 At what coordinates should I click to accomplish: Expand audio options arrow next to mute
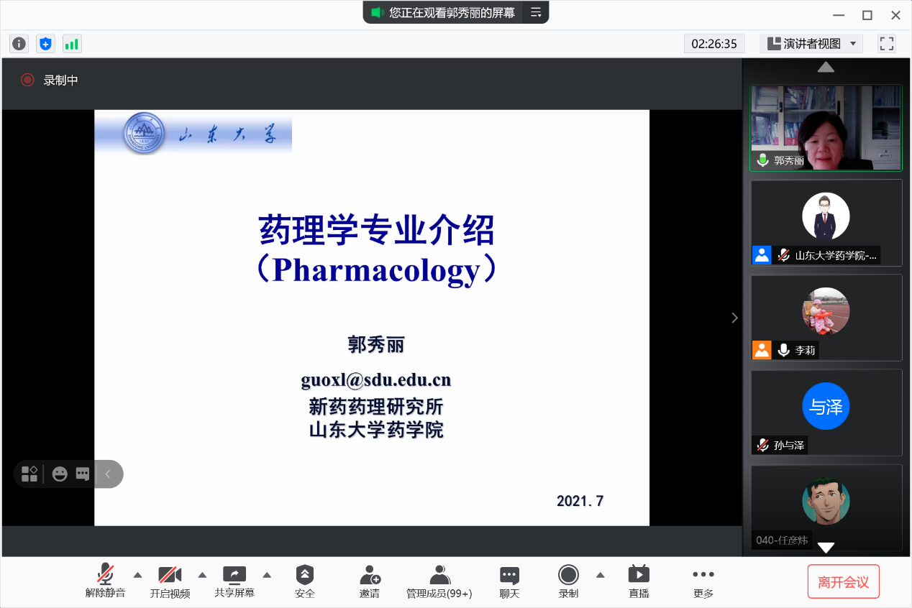tap(138, 575)
